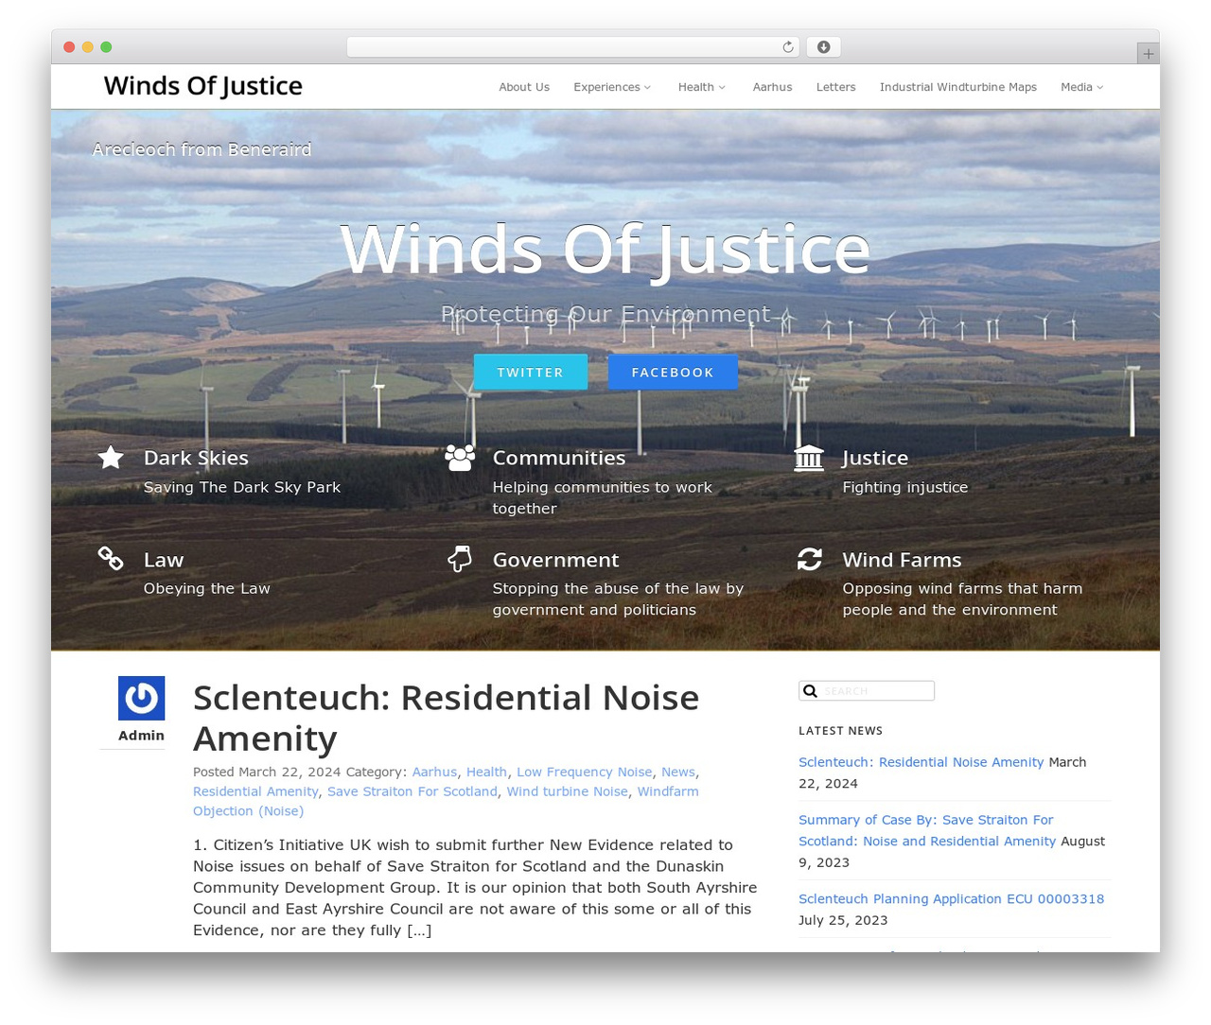Click the magnifier icon in search box
This screenshot has width=1211, height=1025.
(x=810, y=691)
